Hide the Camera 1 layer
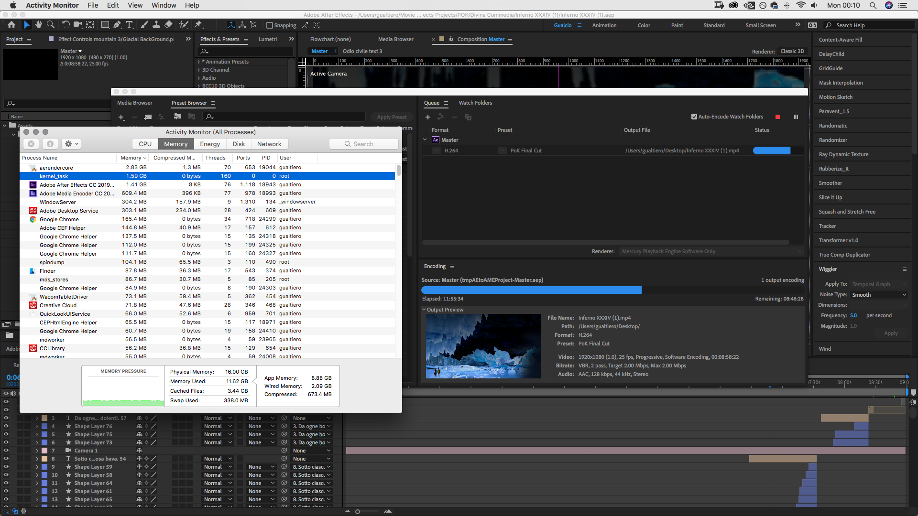 (x=6, y=451)
